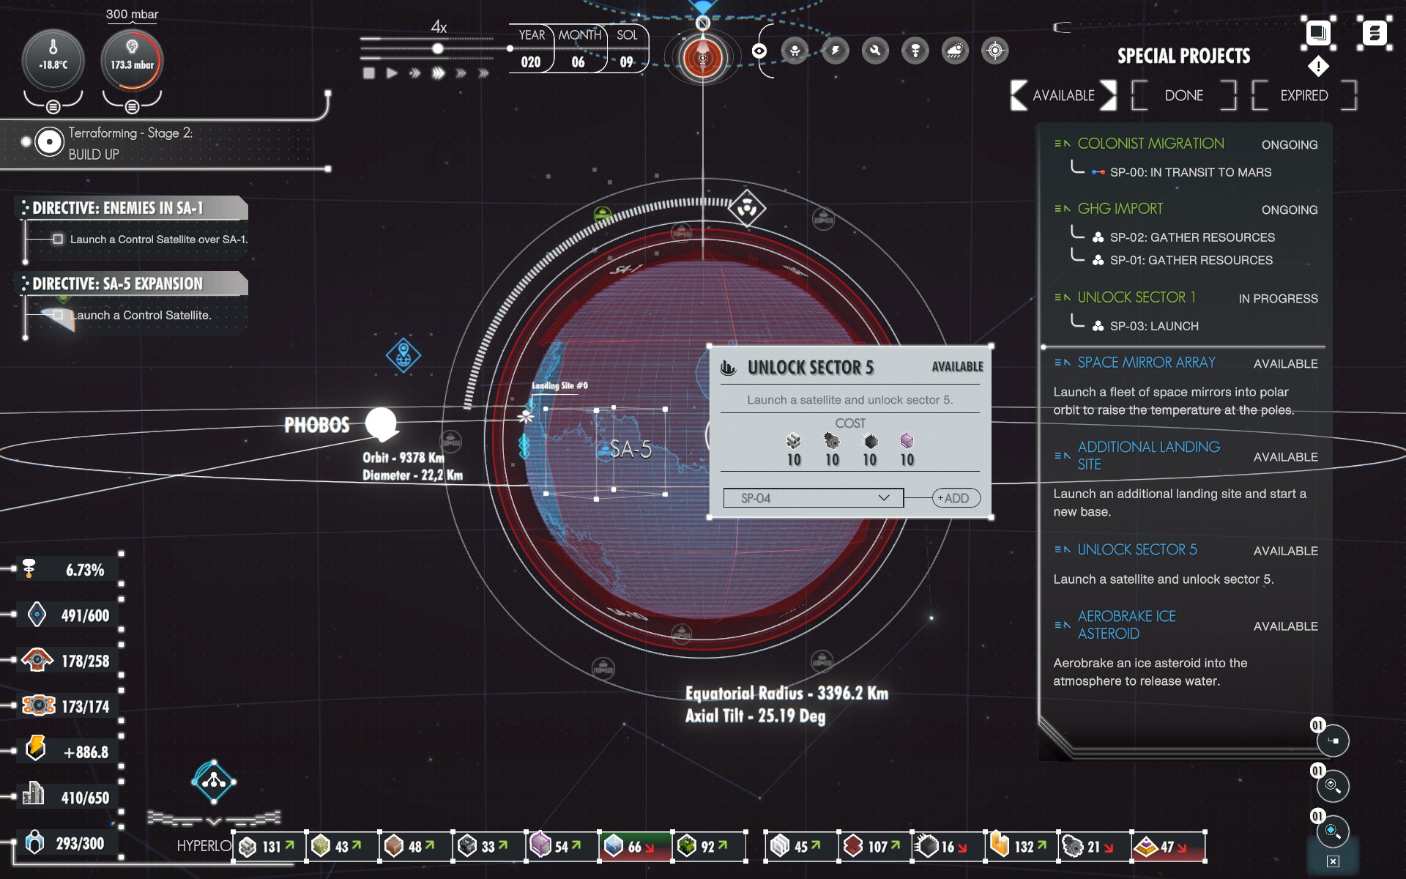The width and height of the screenshot is (1406, 879).
Task: Open the weather cloud overlay icon
Action: click(x=955, y=51)
